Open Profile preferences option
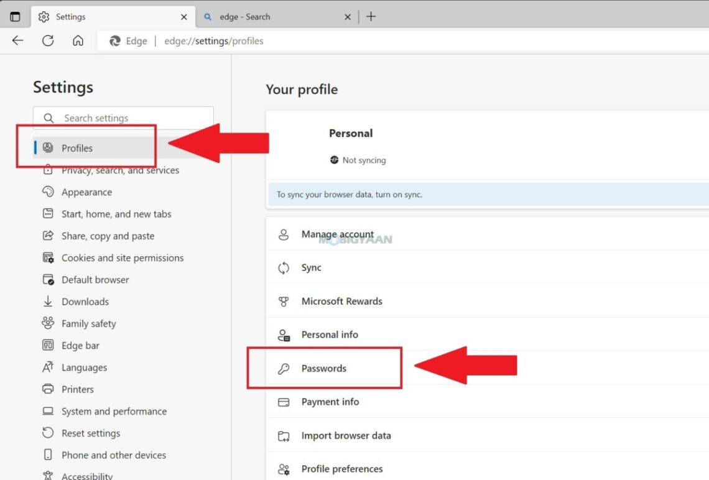Screen dimensions: 709x480 (x=342, y=468)
